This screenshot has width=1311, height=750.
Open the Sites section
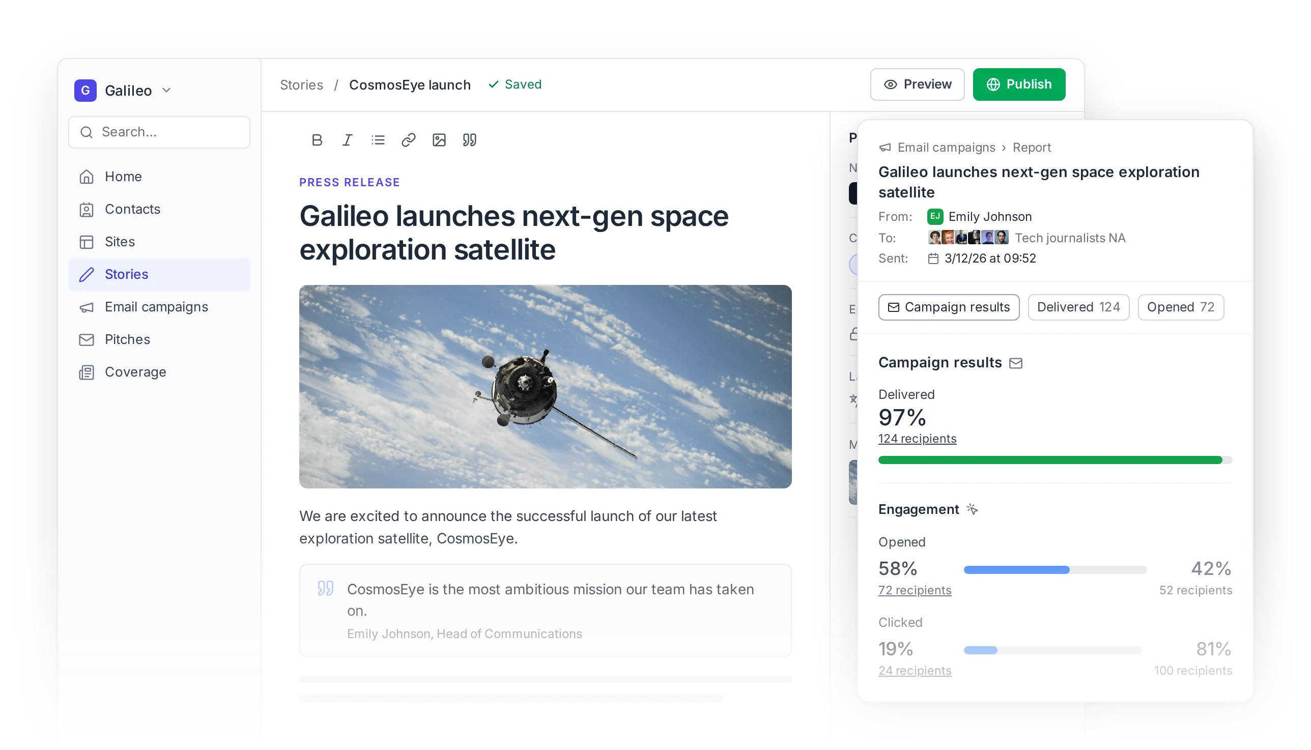[159, 242]
